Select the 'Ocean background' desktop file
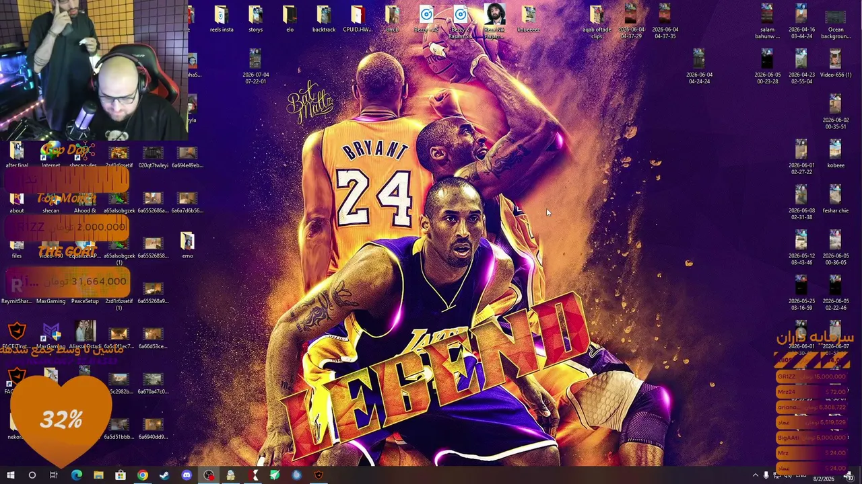Viewport: 862px width, 484px height. (x=835, y=22)
